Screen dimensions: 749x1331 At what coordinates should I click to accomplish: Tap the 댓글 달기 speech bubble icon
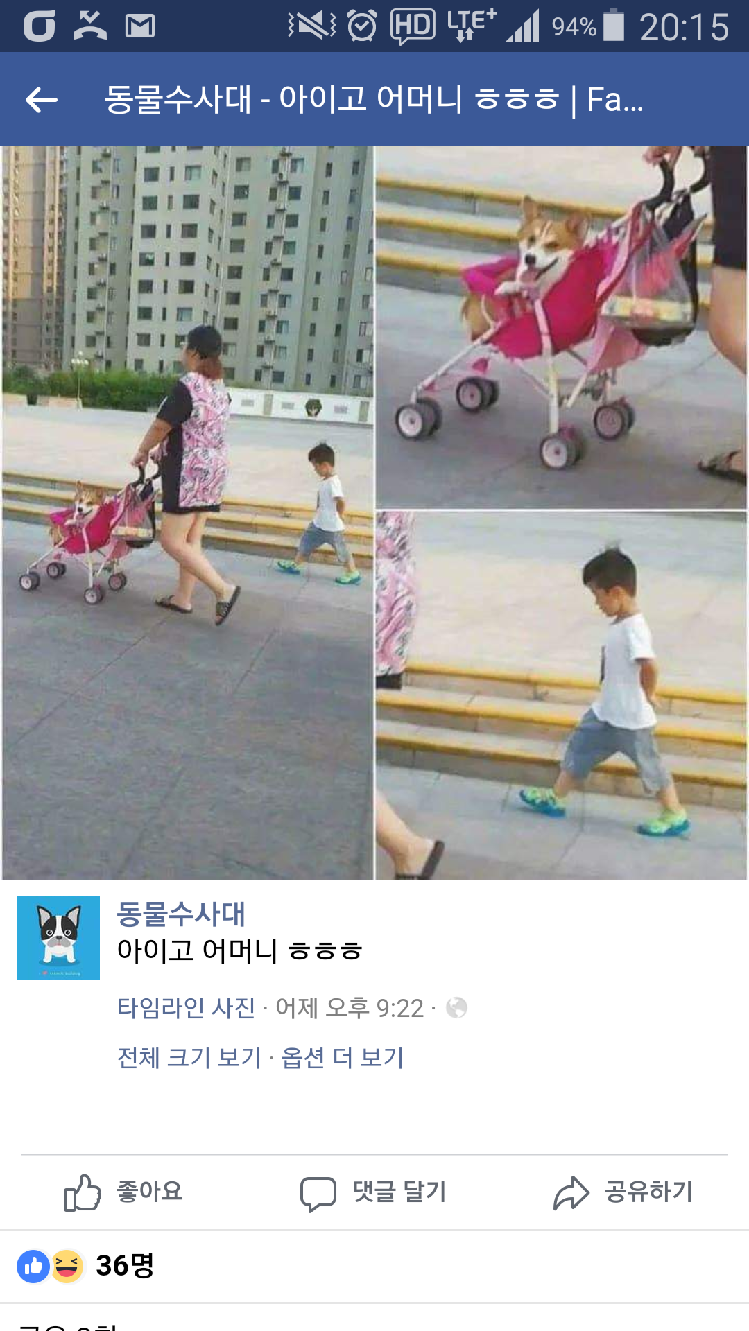pos(318,1194)
